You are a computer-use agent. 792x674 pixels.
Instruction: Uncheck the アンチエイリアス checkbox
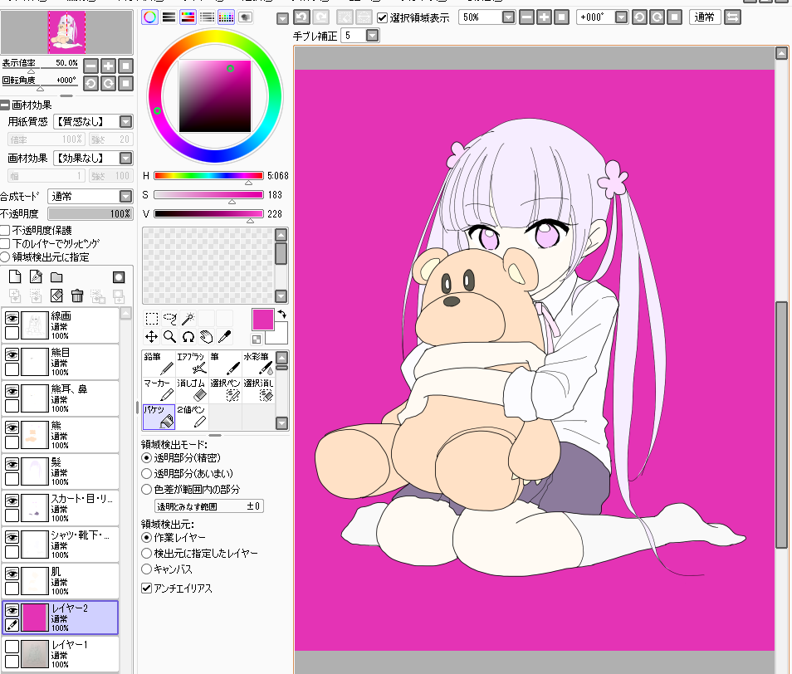pos(146,589)
